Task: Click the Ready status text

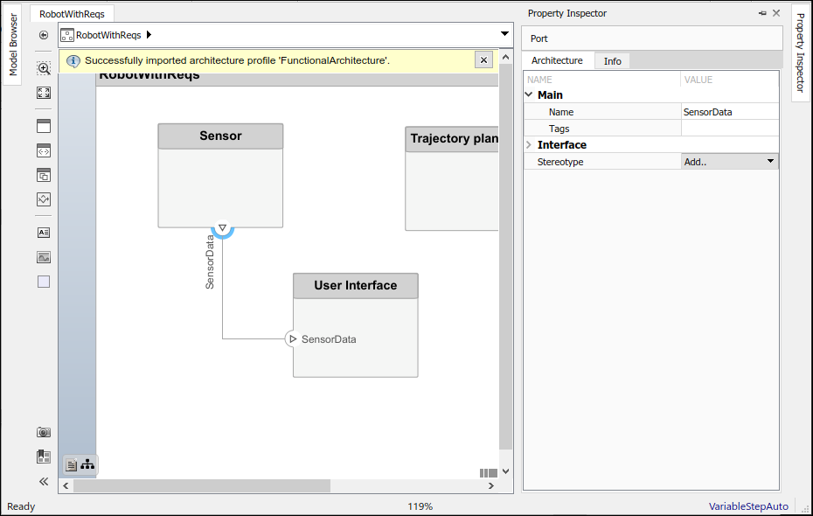Action: [x=21, y=506]
